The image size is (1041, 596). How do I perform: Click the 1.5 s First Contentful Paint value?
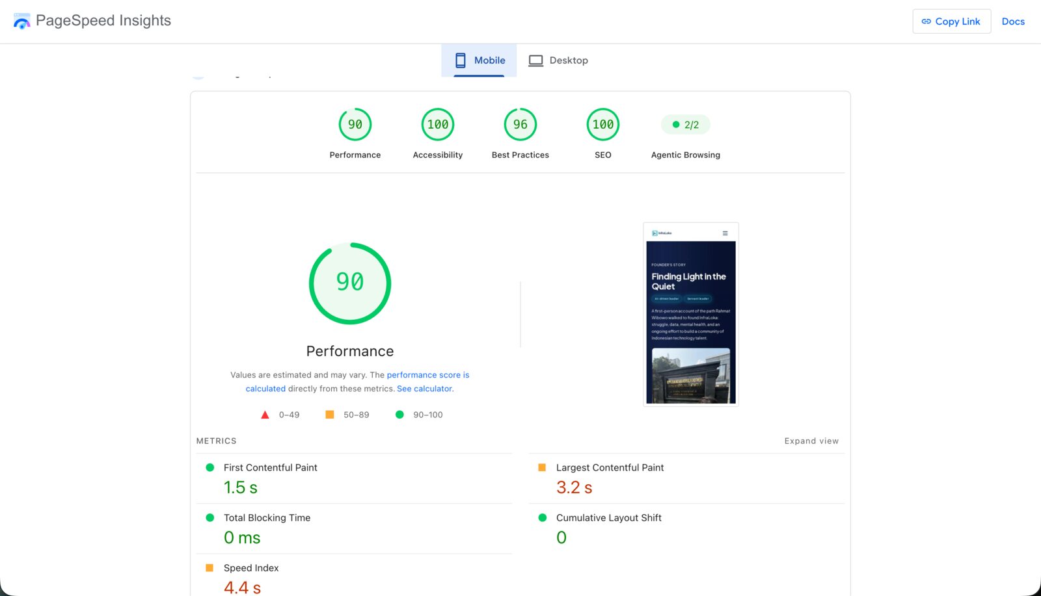(x=241, y=487)
